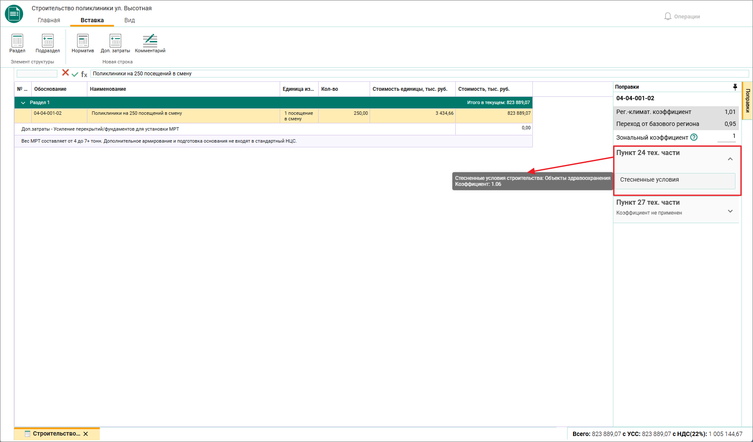753x442 pixels.
Task: Pin the Поправки panel
Action: (735, 87)
